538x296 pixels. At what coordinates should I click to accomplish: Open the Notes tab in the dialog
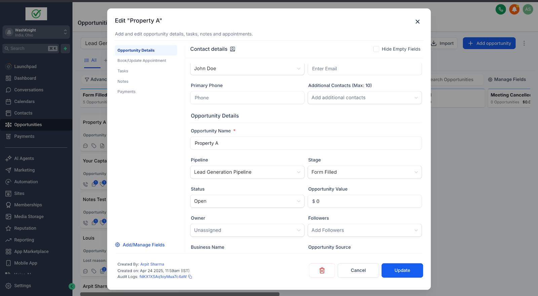pos(123,82)
